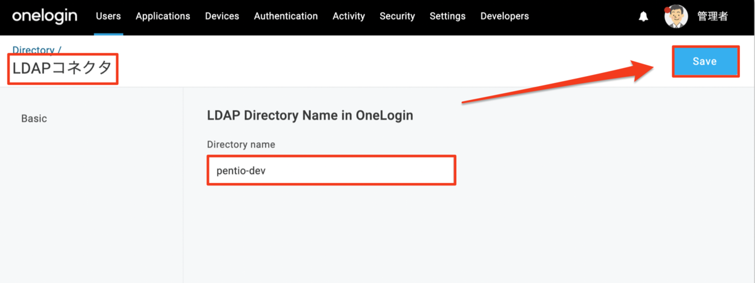755x283 pixels.
Task: Select the Basic sidebar tab
Action: (x=34, y=118)
